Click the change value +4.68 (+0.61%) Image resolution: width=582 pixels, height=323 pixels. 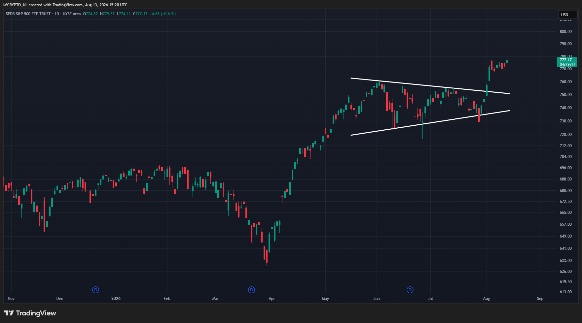pyautogui.click(x=163, y=14)
